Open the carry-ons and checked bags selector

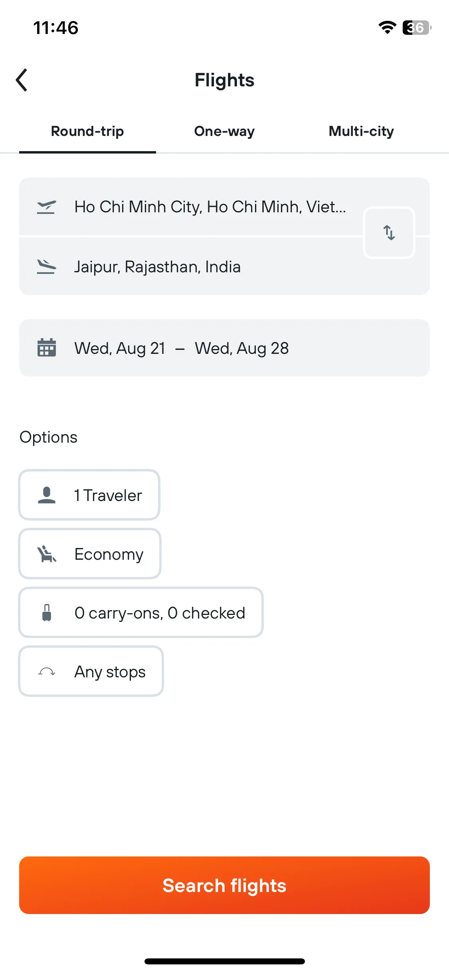click(141, 613)
